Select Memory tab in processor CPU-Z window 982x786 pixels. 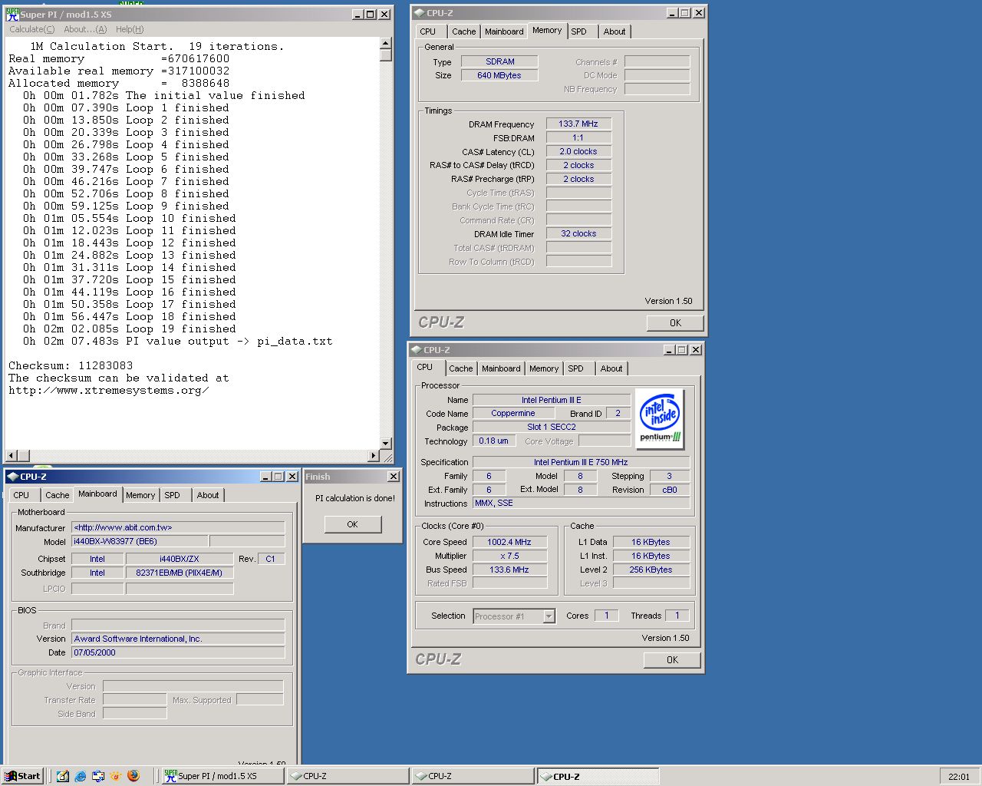(x=544, y=368)
